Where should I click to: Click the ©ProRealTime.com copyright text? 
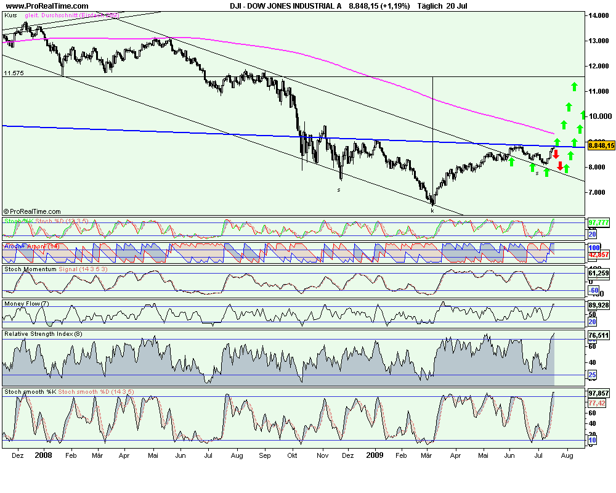click(x=32, y=211)
